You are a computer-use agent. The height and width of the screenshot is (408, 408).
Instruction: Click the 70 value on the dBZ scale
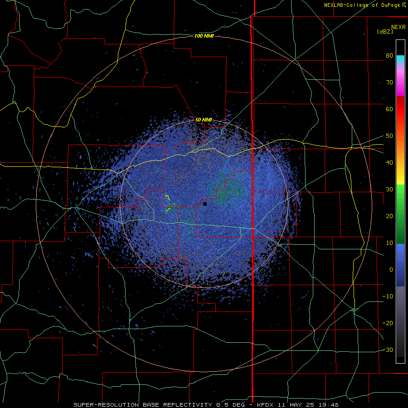pyautogui.click(x=389, y=83)
